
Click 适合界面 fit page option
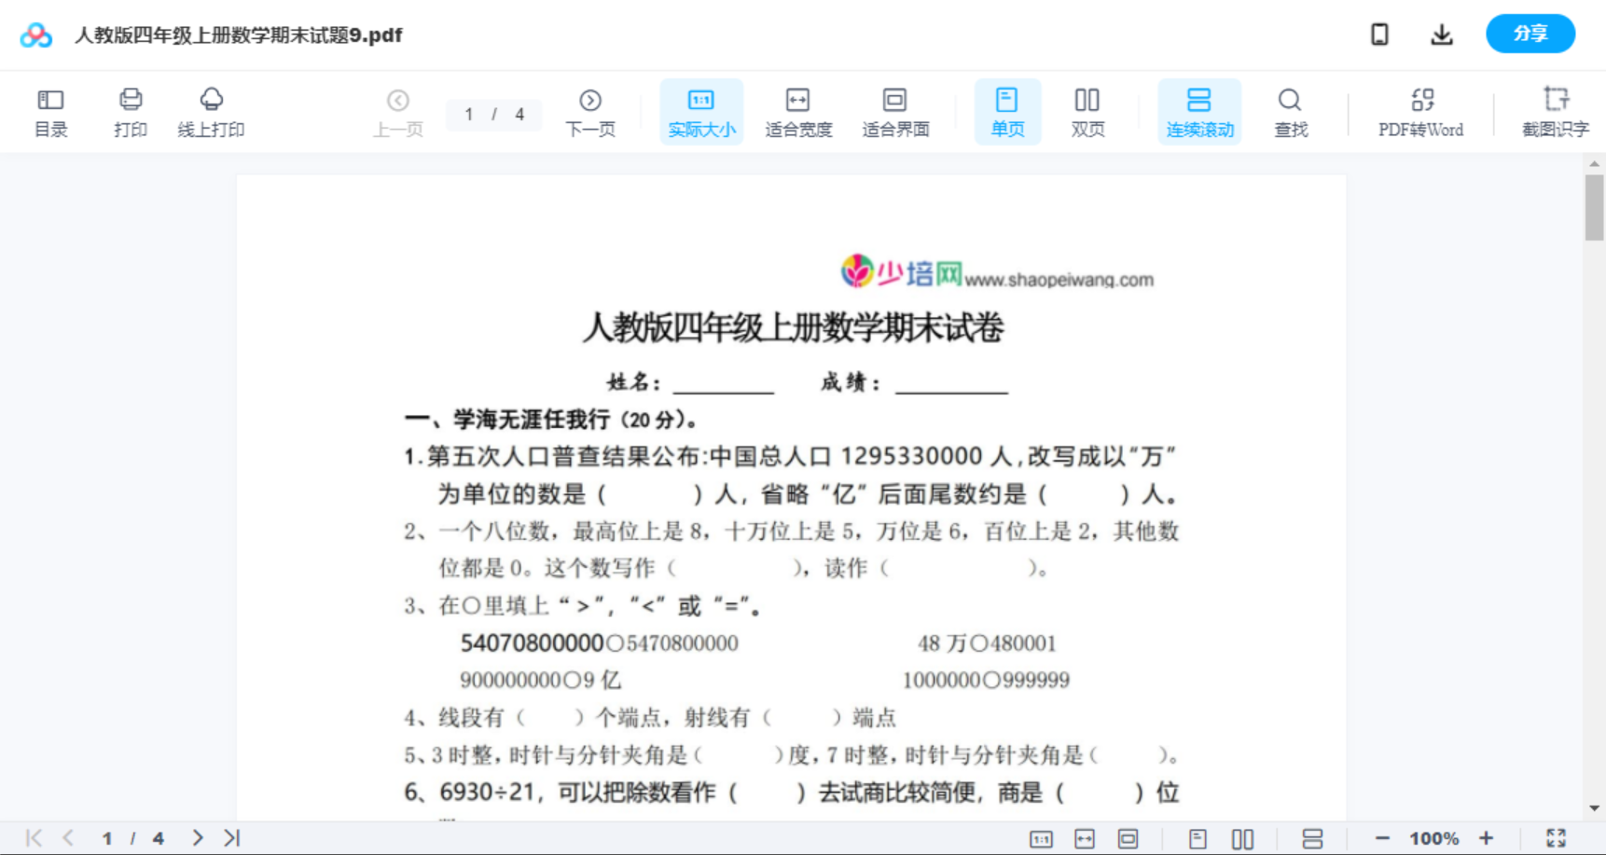pos(895,111)
